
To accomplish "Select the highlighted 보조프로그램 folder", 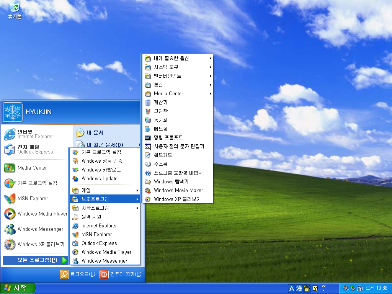I will (105, 199).
